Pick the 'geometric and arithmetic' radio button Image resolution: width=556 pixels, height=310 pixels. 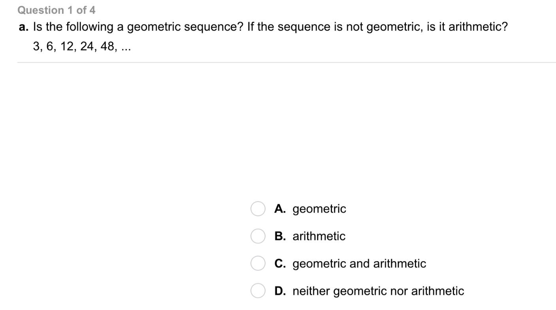coord(258,263)
